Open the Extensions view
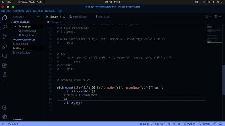The width and height of the screenshot is (225, 126). 5,65
